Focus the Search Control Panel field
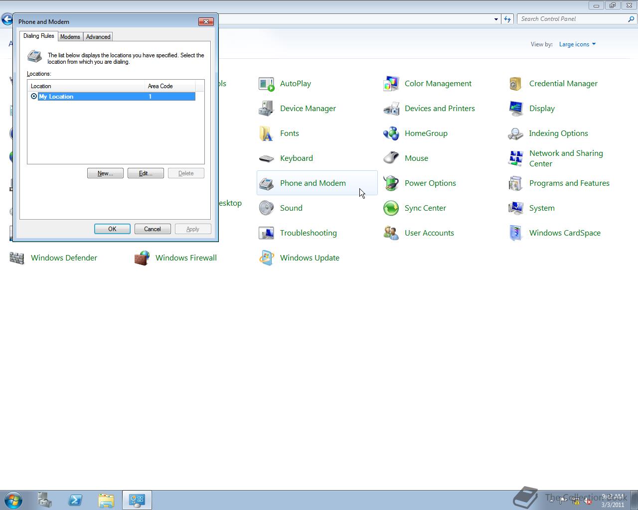638x510 pixels. coord(572,19)
